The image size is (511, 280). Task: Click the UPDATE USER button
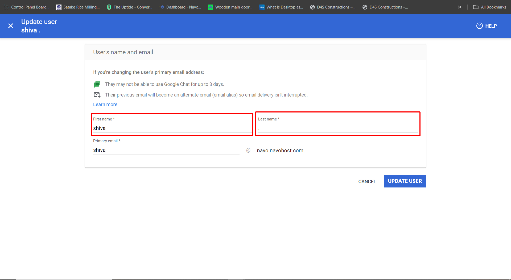click(405, 181)
